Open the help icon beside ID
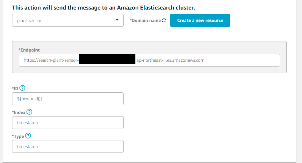This screenshot has width=302, height=163. pos(22,88)
